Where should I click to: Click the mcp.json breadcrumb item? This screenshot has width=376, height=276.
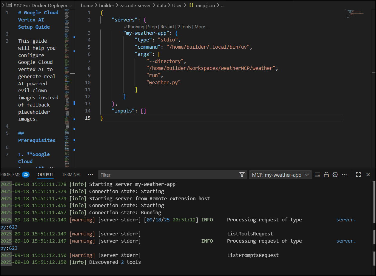pyautogui.click(x=205, y=5)
